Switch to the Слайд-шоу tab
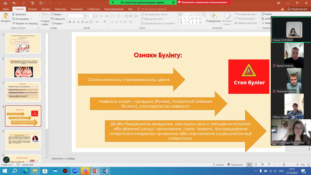Viewport: 311px width, 175px height. pyautogui.click(x=94, y=9)
